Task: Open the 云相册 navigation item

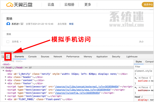Action: pyautogui.click(x=69, y=5)
